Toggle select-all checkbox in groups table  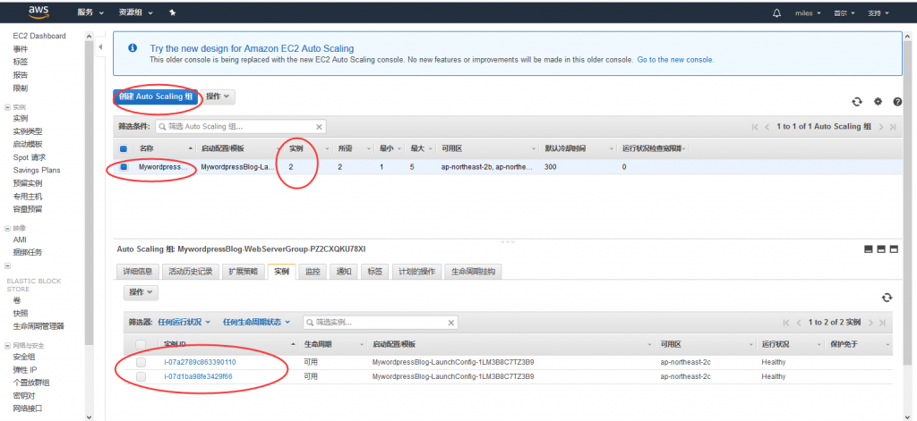tap(124, 149)
